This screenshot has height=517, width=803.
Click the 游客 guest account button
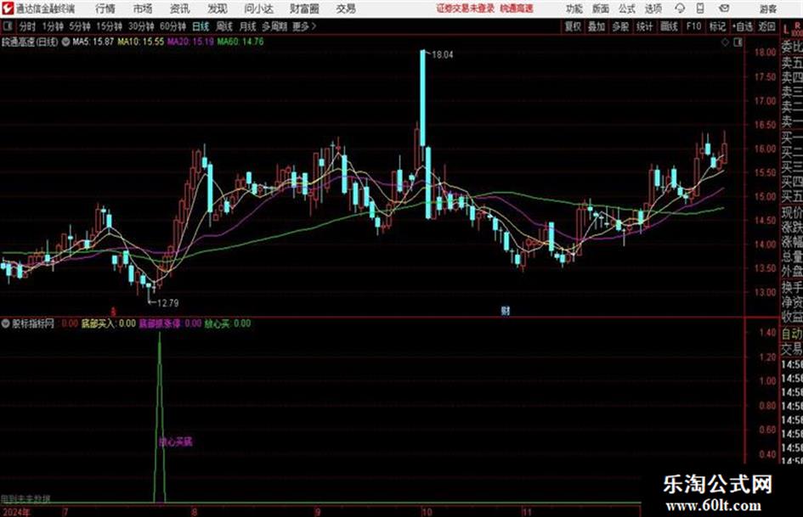(767, 8)
